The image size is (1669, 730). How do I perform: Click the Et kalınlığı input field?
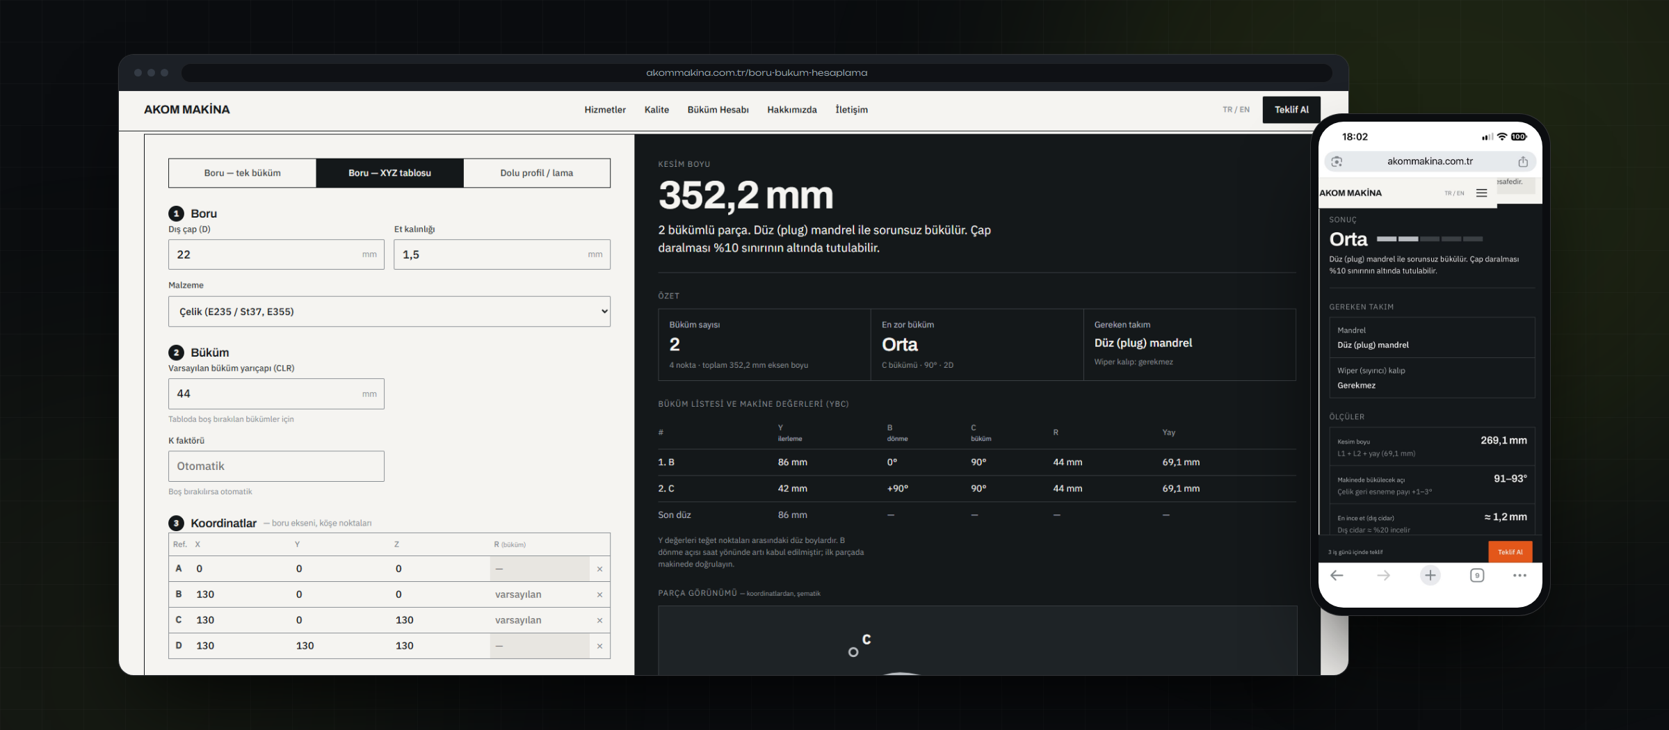point(502,254)
